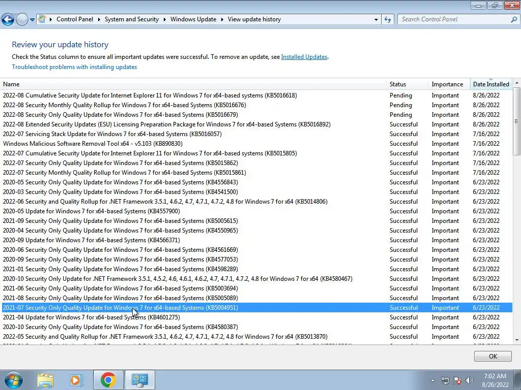
Task: Navigate to System and Security breadcrumb
Action: [x=132, y=19]
